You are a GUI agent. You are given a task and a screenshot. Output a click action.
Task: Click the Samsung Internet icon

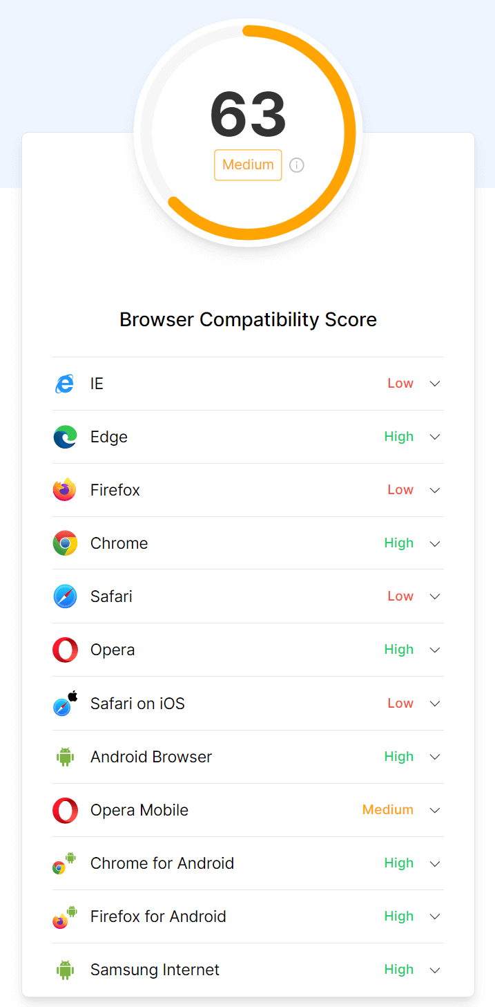[66, 969]
